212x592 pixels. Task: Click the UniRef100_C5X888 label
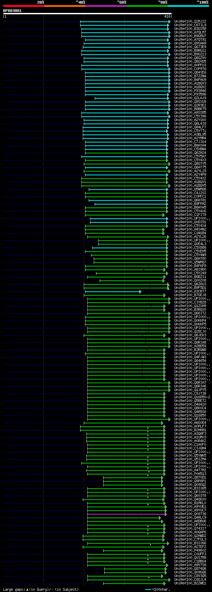(190, 247)
